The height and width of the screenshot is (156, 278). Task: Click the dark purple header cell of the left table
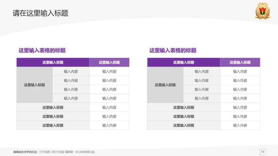[53, 62]
